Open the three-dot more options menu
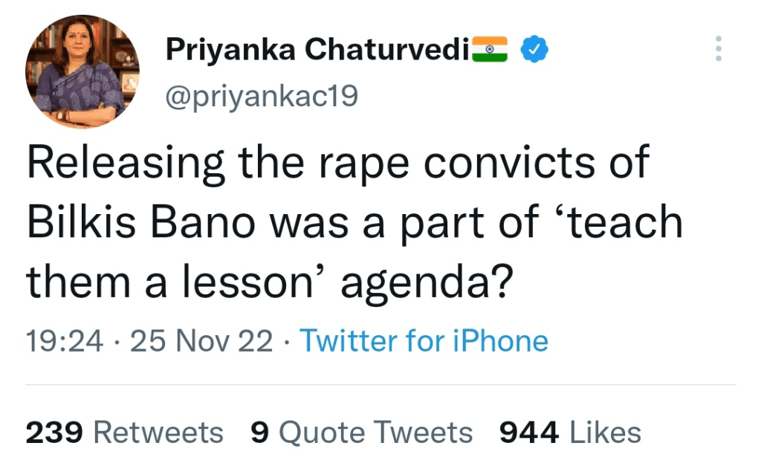The width and height of the screenshot is (761, 469). tap(718, 49)
